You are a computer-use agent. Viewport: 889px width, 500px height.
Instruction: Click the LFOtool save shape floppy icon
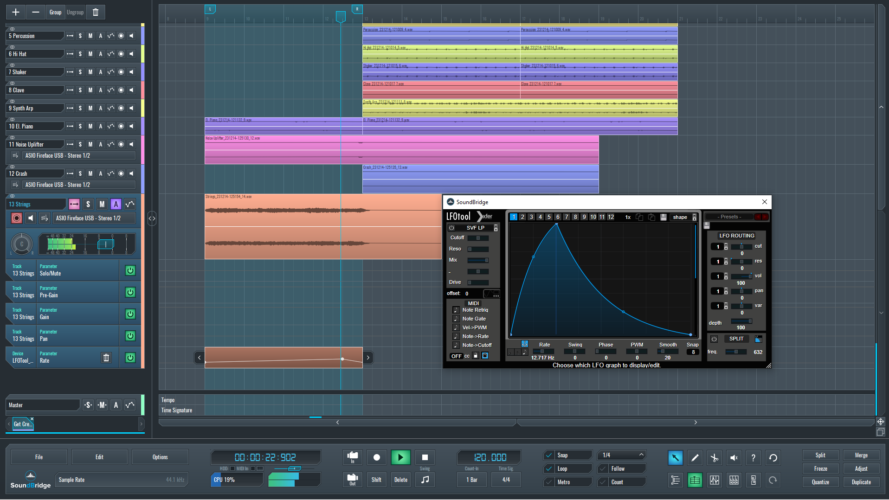tap(664, 217)
